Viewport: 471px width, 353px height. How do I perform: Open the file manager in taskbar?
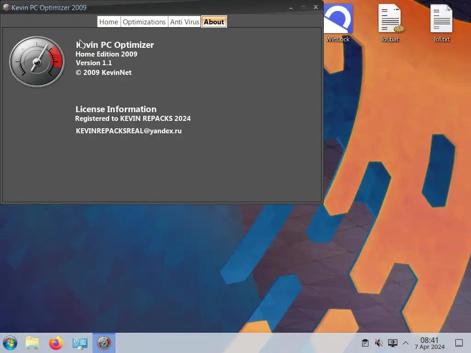[x=32, y=343]
